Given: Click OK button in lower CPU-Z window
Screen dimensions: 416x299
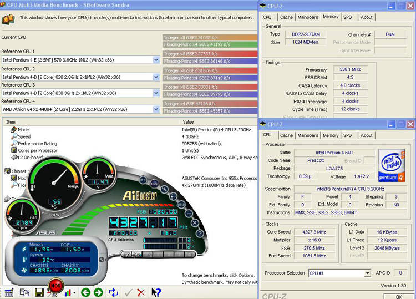Looking at the screenshot, I should click(x=399, y=296).
